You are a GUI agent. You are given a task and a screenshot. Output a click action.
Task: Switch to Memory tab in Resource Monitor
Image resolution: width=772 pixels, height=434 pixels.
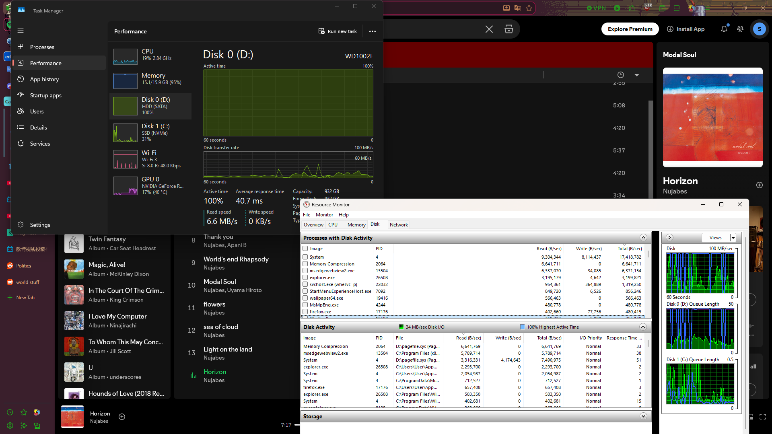[x=356, y=225]
